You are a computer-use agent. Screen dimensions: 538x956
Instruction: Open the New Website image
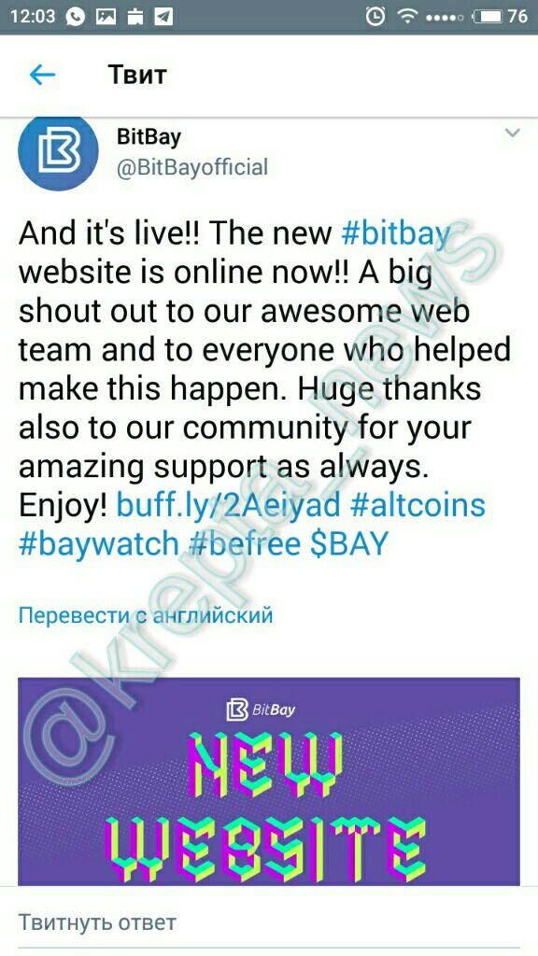click(x=269, y=781)
